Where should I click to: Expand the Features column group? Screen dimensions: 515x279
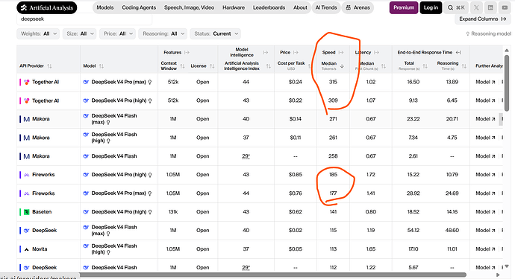click(x=187, y=52)
